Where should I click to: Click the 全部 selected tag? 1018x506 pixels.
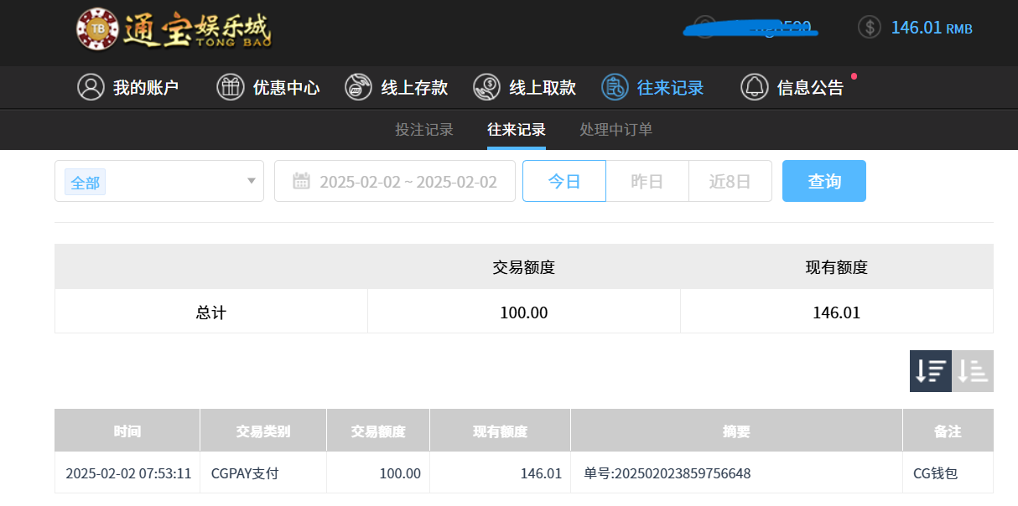(86, 182)
